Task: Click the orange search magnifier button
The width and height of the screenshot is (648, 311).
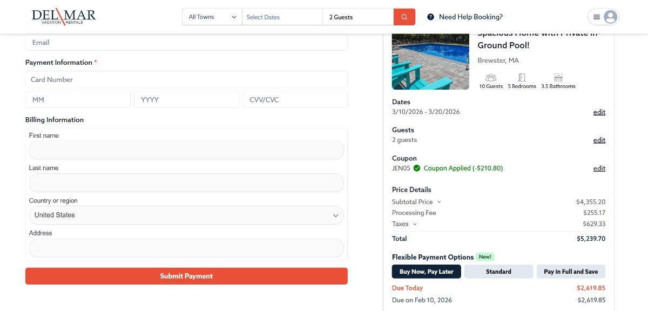Action: coord(404,17)
